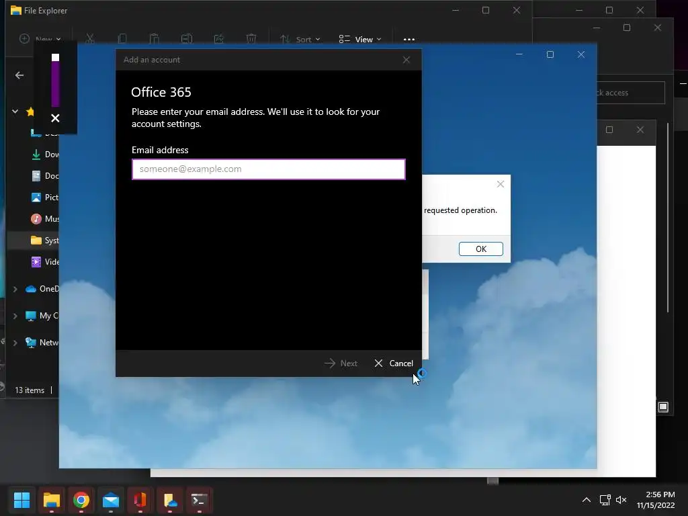Select the OneDrive cloud icon in sidebar
Image resolution: width=688 pixels, height=516 pixels.
31,289
